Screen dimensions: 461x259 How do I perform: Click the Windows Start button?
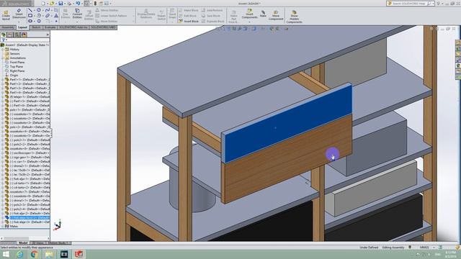click(x=6, y=254)
